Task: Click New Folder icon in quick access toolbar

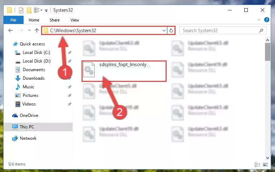Action: (29, 10)
